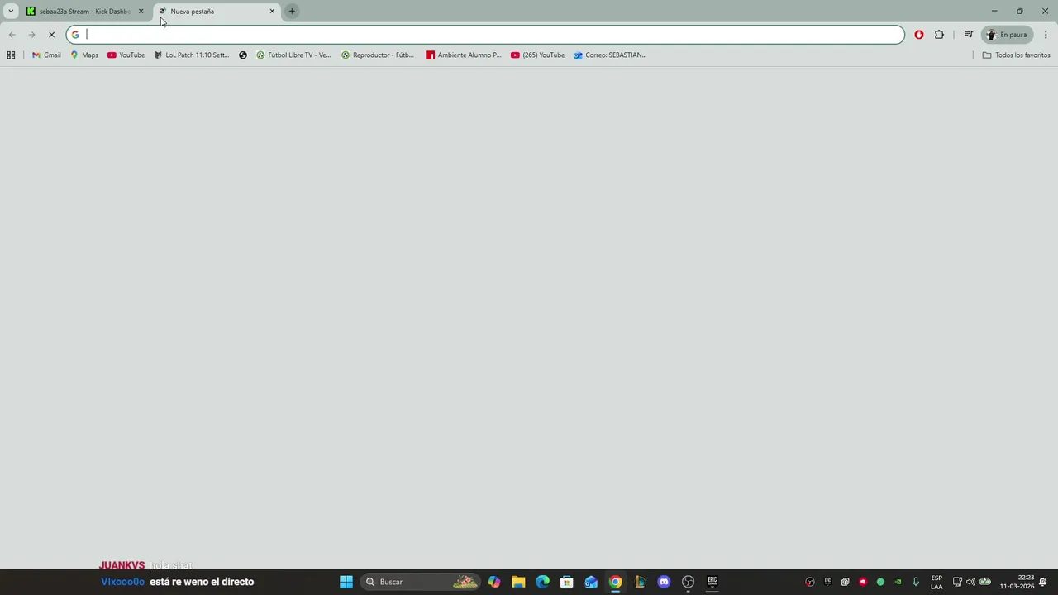Open the Reproductor - Fútb... bookmark
This screenshot has height=595, width=1058.
(x=378, y=55)
